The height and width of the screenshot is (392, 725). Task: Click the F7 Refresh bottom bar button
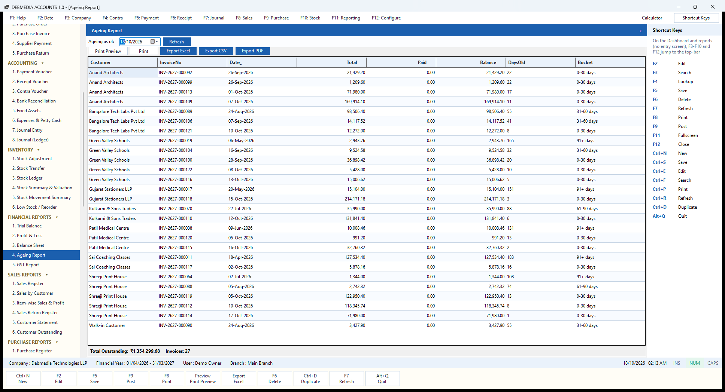tap(346, 379)
